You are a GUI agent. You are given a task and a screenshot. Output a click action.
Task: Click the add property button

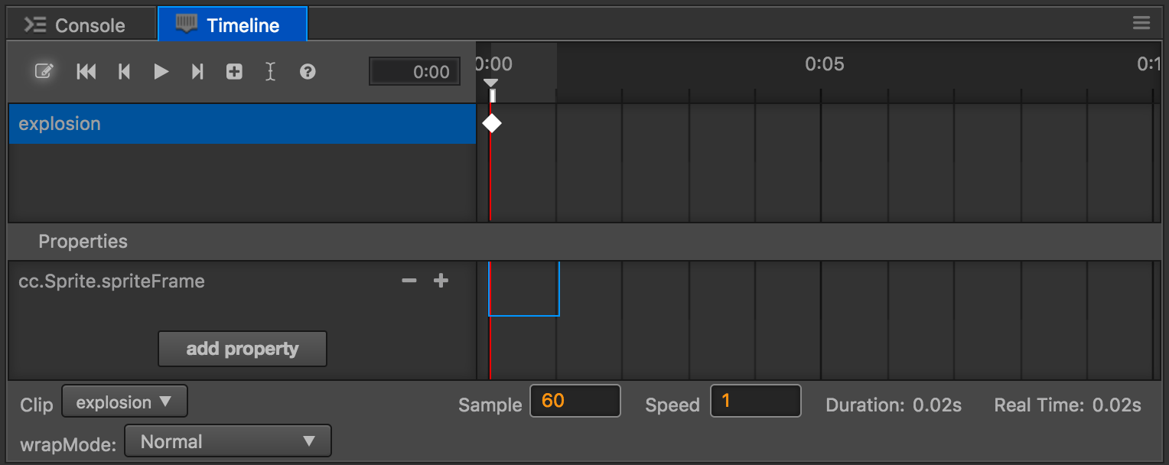coord(243,349)
